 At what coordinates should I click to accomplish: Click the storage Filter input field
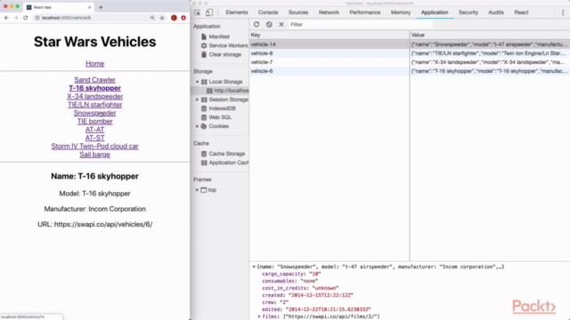pyautogui.click(x=360, y=24)
